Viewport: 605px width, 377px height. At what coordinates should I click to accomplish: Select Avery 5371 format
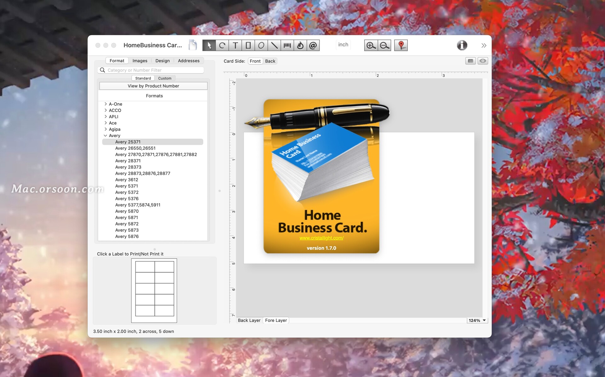pyautogui.click(x=153, y=186)
